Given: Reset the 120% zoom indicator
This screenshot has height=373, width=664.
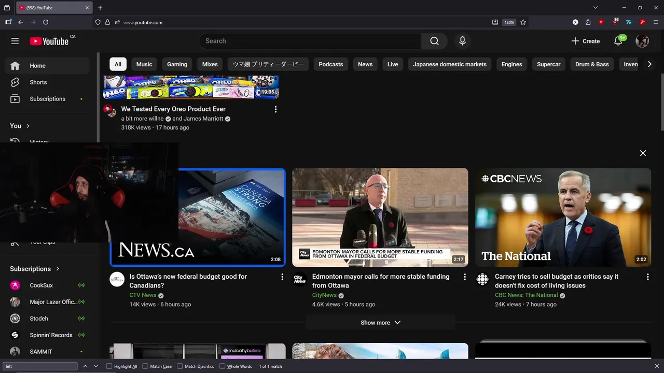Looking at the screenshot, I should (x=509, y=22).
